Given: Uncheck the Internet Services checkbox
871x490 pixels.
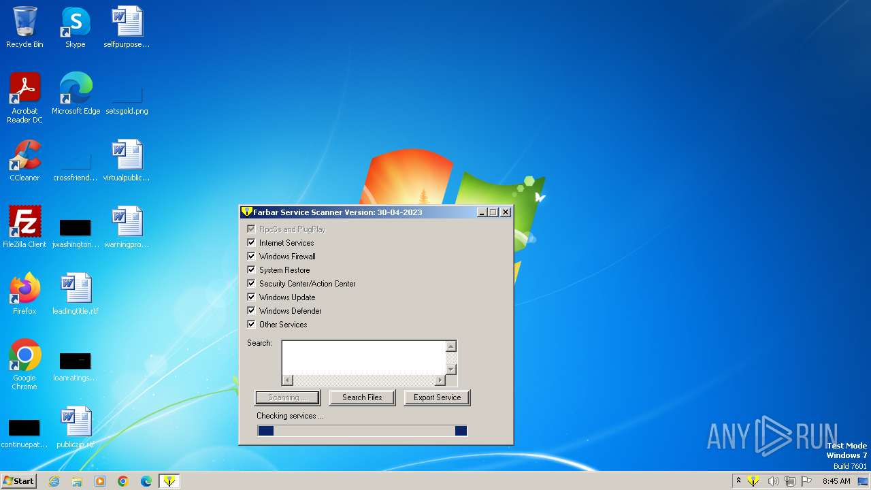Looking at the screenshot, I should 252,243.
